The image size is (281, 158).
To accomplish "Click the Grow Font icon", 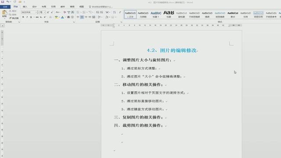I will [48, 12].
